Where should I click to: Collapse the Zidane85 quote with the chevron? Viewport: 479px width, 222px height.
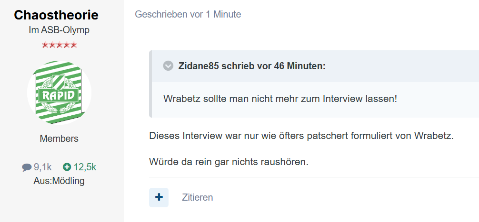(168, 66)
